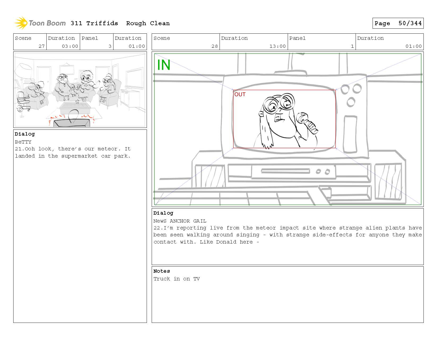Select the "Truck in on TV" note
This screenshot has width=437, height=343.
(x=177, y=279)
